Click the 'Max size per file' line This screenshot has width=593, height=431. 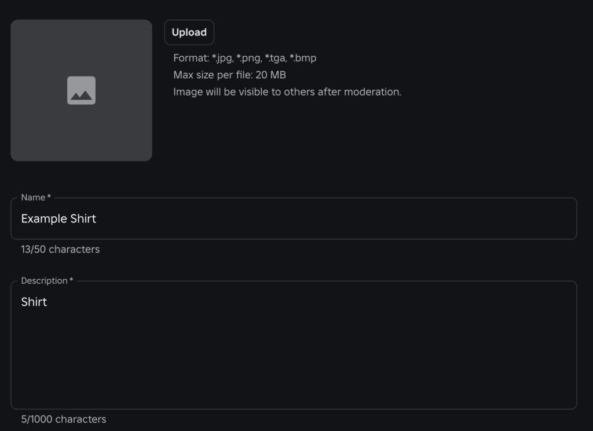pos(229,75)
